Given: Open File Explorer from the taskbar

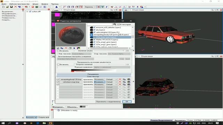Looking at the screenshot, I should [x=44, y=123].
